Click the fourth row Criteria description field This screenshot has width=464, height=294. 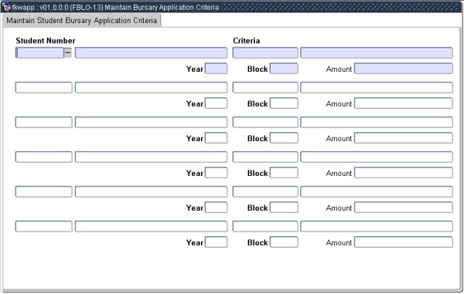click(x=377, y=157)
